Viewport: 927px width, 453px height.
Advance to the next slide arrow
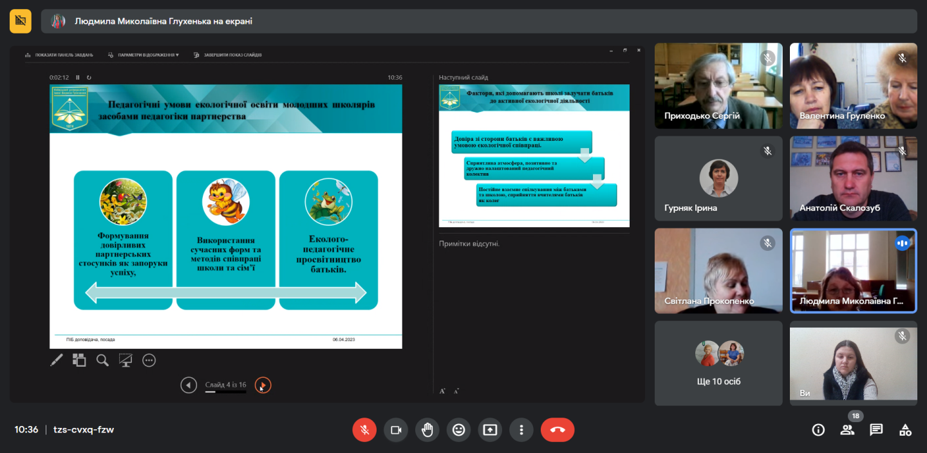[x=263, y=385]
